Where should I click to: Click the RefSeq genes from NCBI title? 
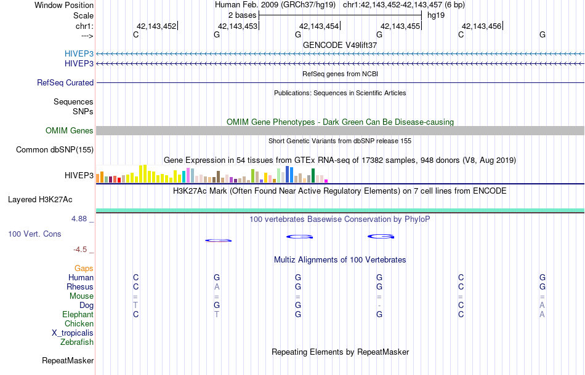click(340, 74)
